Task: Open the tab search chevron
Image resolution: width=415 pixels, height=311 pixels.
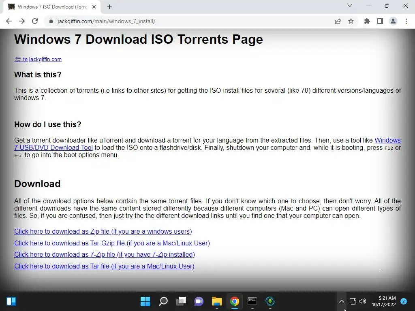Action: click(350, 6)
